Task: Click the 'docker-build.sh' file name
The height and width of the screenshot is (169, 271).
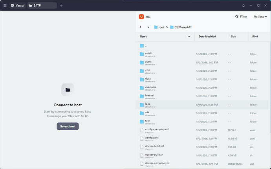Action: pos(154,154)
